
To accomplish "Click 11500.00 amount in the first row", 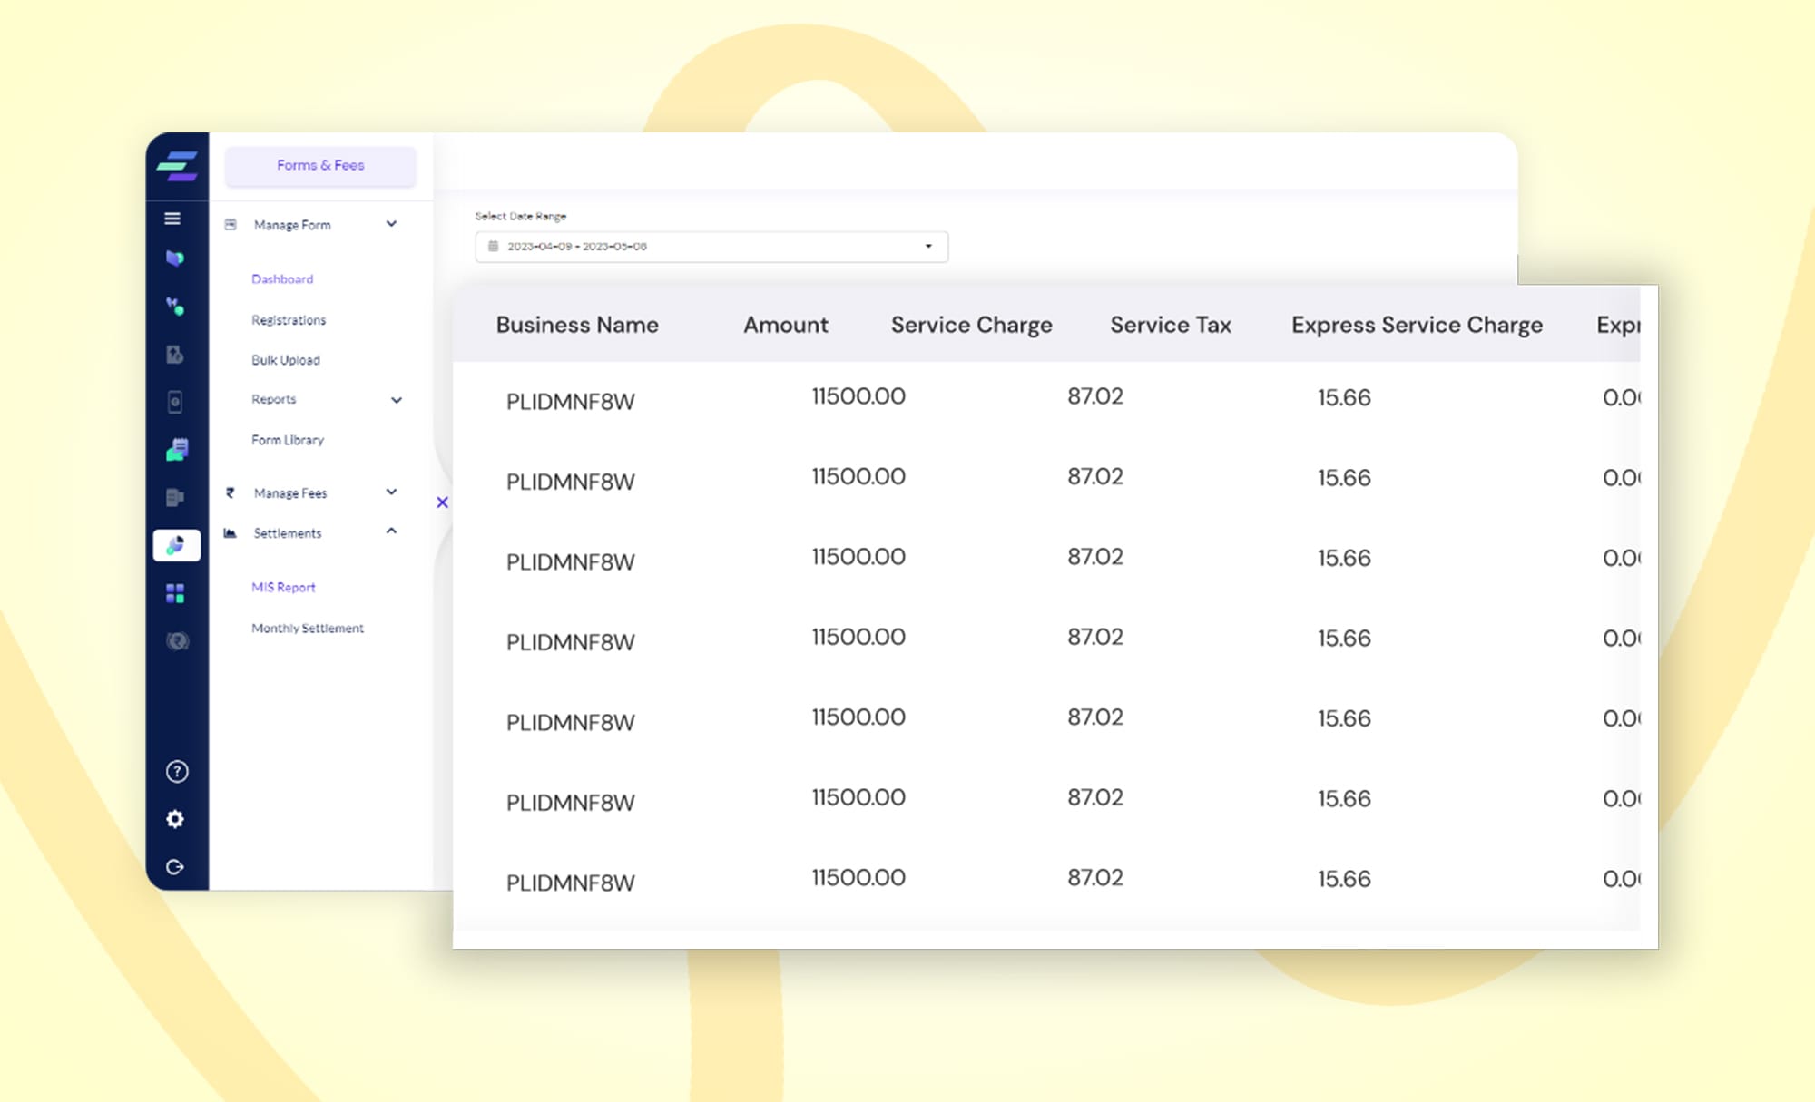I will [858, 396].
